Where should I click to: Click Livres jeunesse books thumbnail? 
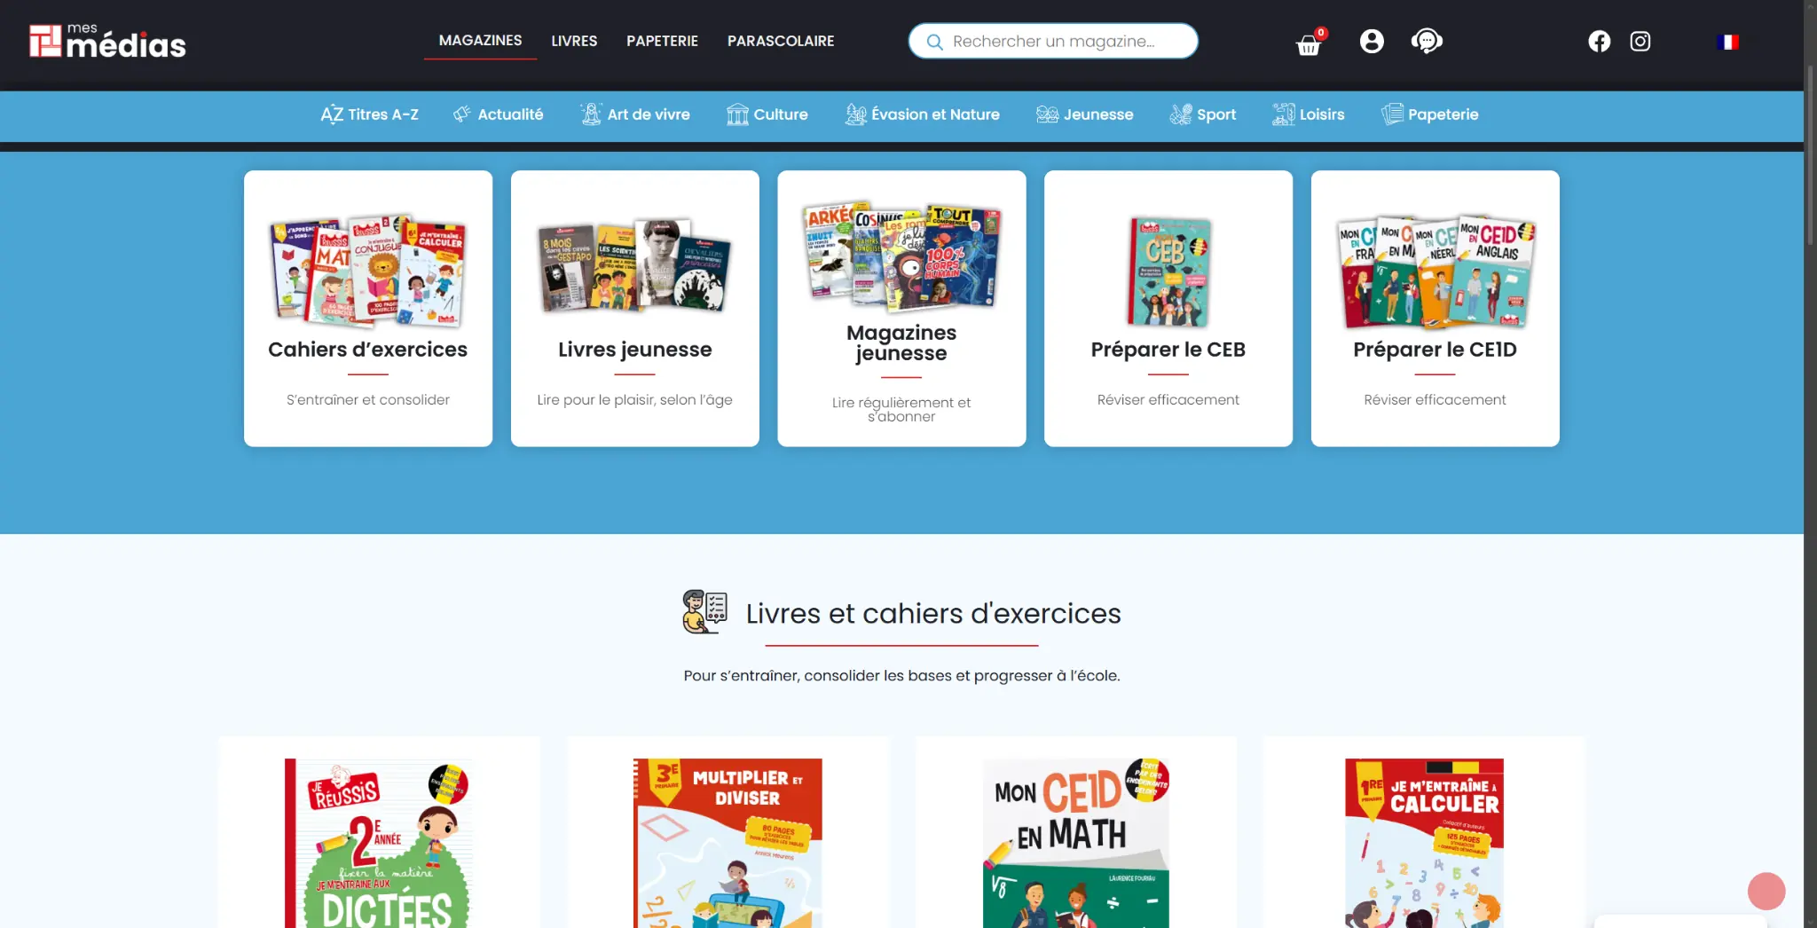click(x=634, y=266)
